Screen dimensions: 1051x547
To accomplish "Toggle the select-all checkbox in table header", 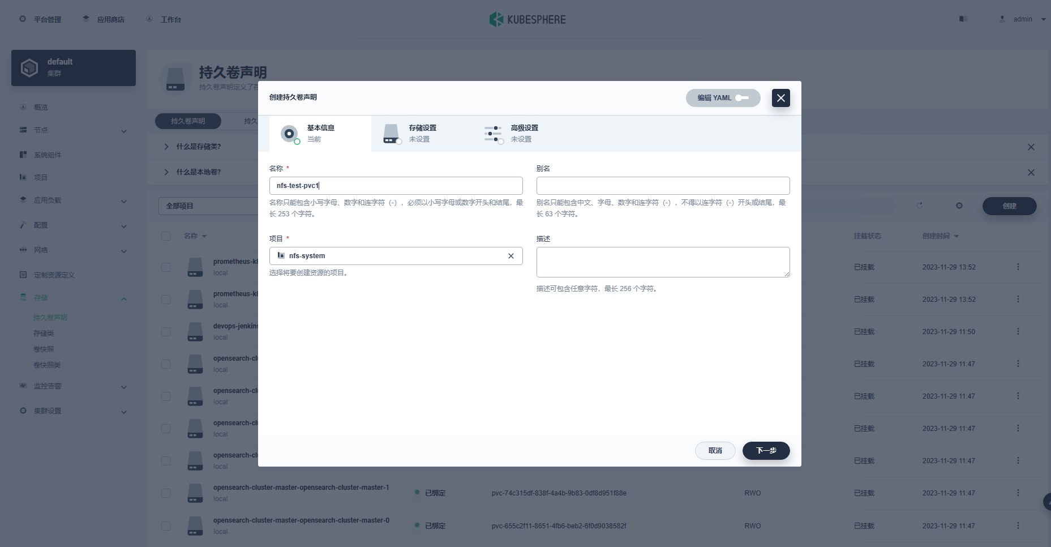I will (x=166, y=236).
